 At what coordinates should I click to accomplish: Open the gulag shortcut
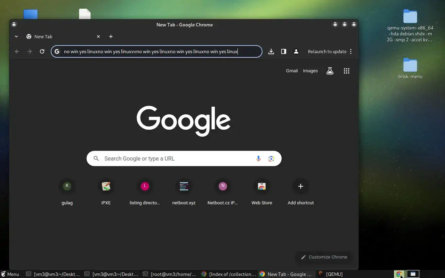pos(67,192)
